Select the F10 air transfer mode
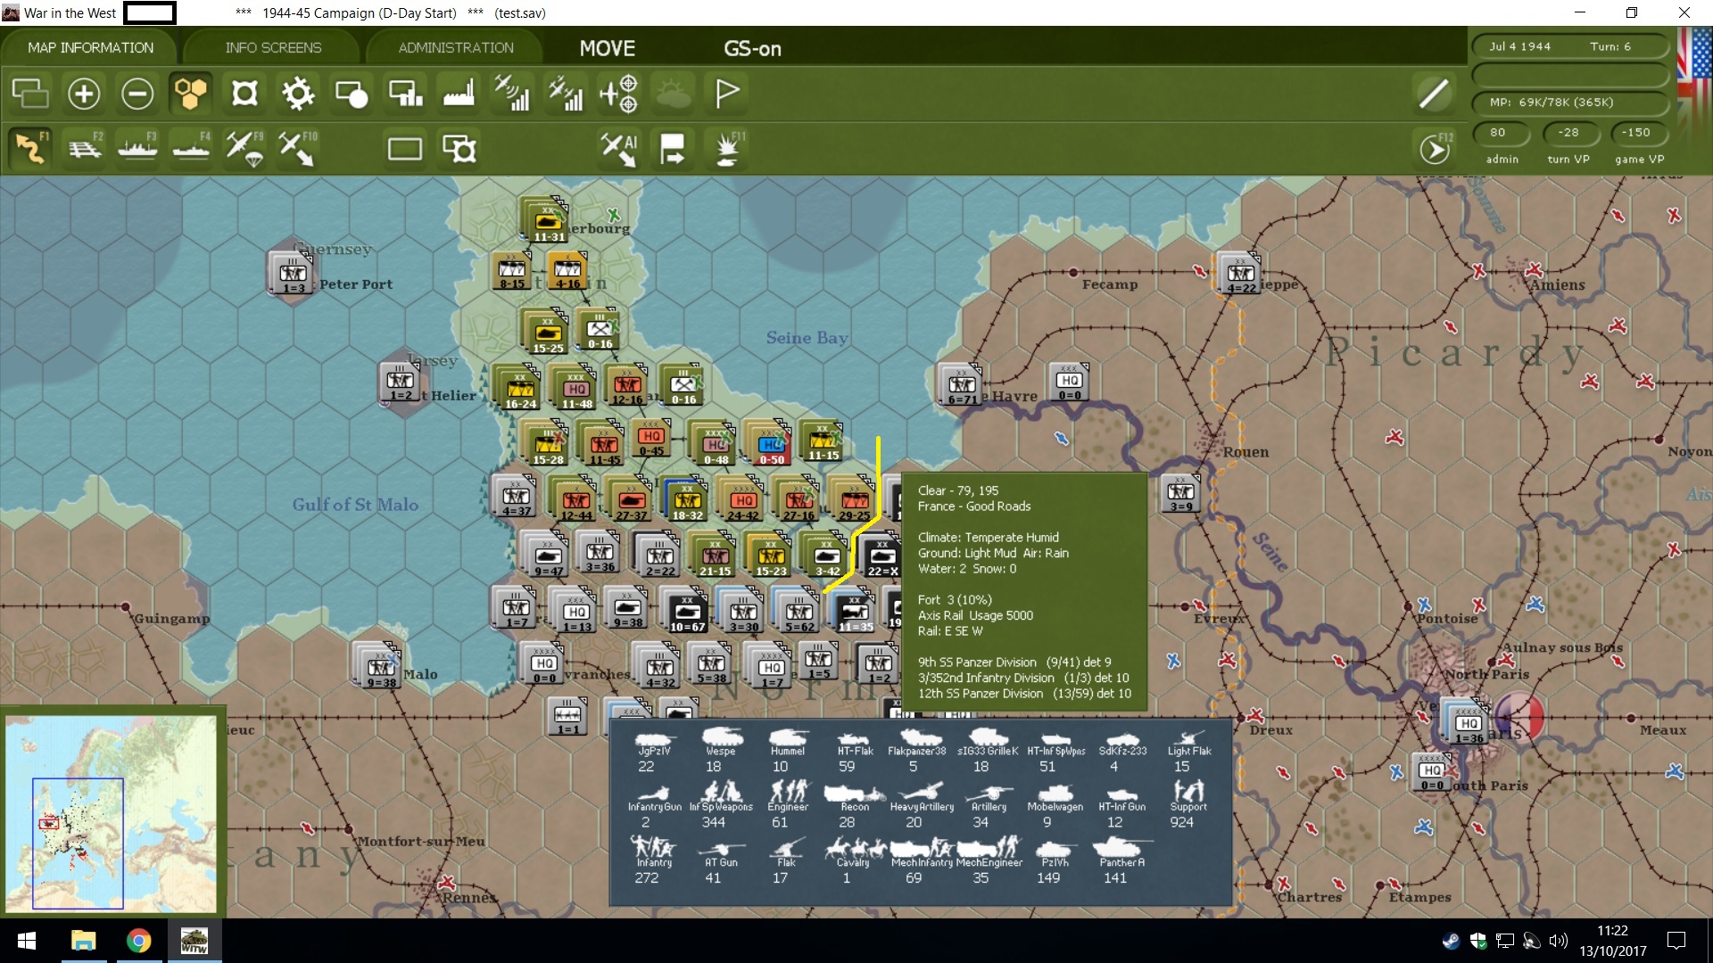Viewport: 1713px width, 963px height. [298, 148]
